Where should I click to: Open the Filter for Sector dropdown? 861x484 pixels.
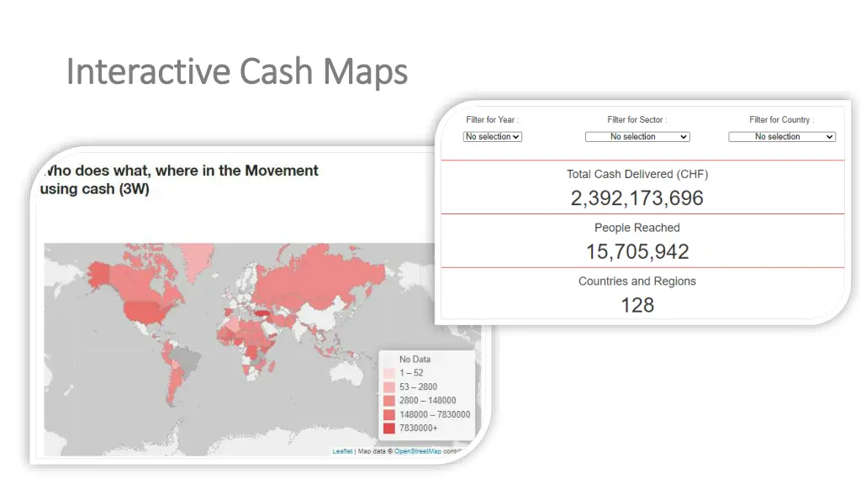(637, 137)
